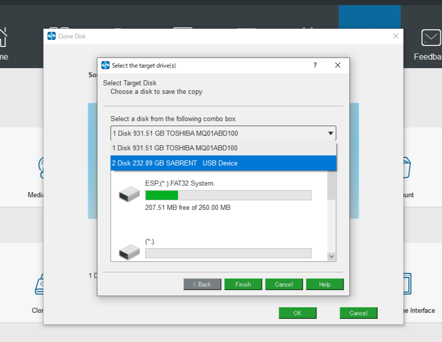Screen dimensions: 442x342
Task: Go back with the Back button
Action: [202, 284]
